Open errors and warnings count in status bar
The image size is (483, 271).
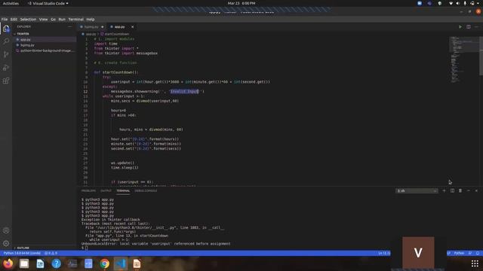[x=51, y=253]
